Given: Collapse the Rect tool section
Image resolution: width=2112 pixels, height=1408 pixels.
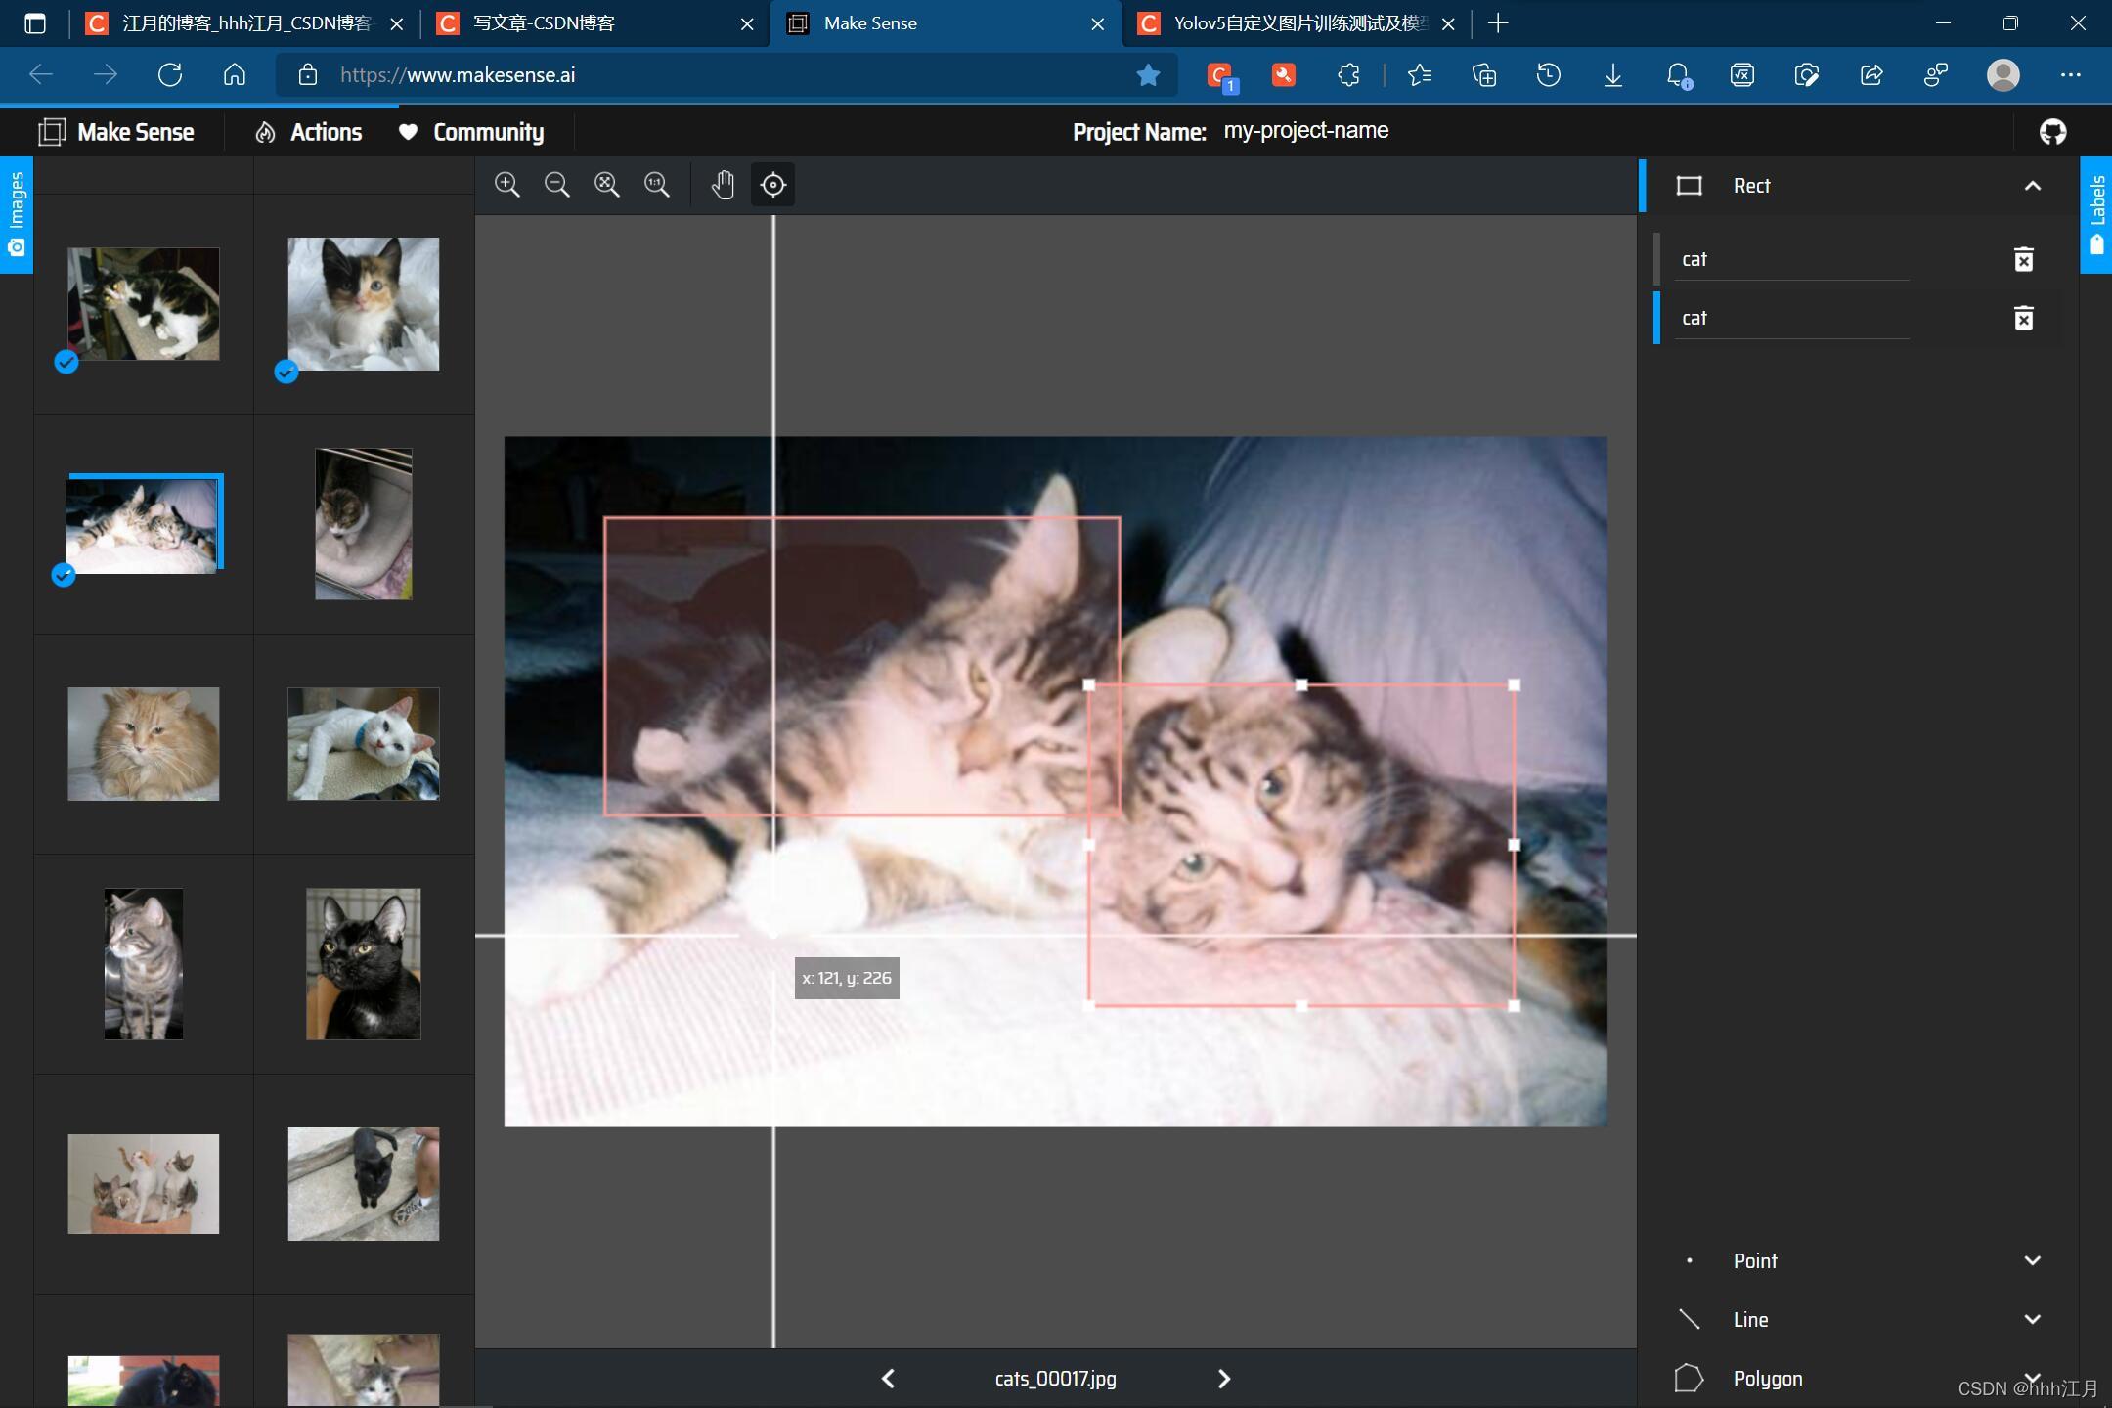Looking at the screenshot, I should click(2033, 186).
